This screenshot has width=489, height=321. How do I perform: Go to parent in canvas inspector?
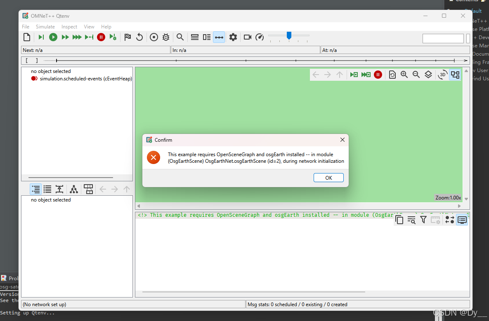point(339,75)
